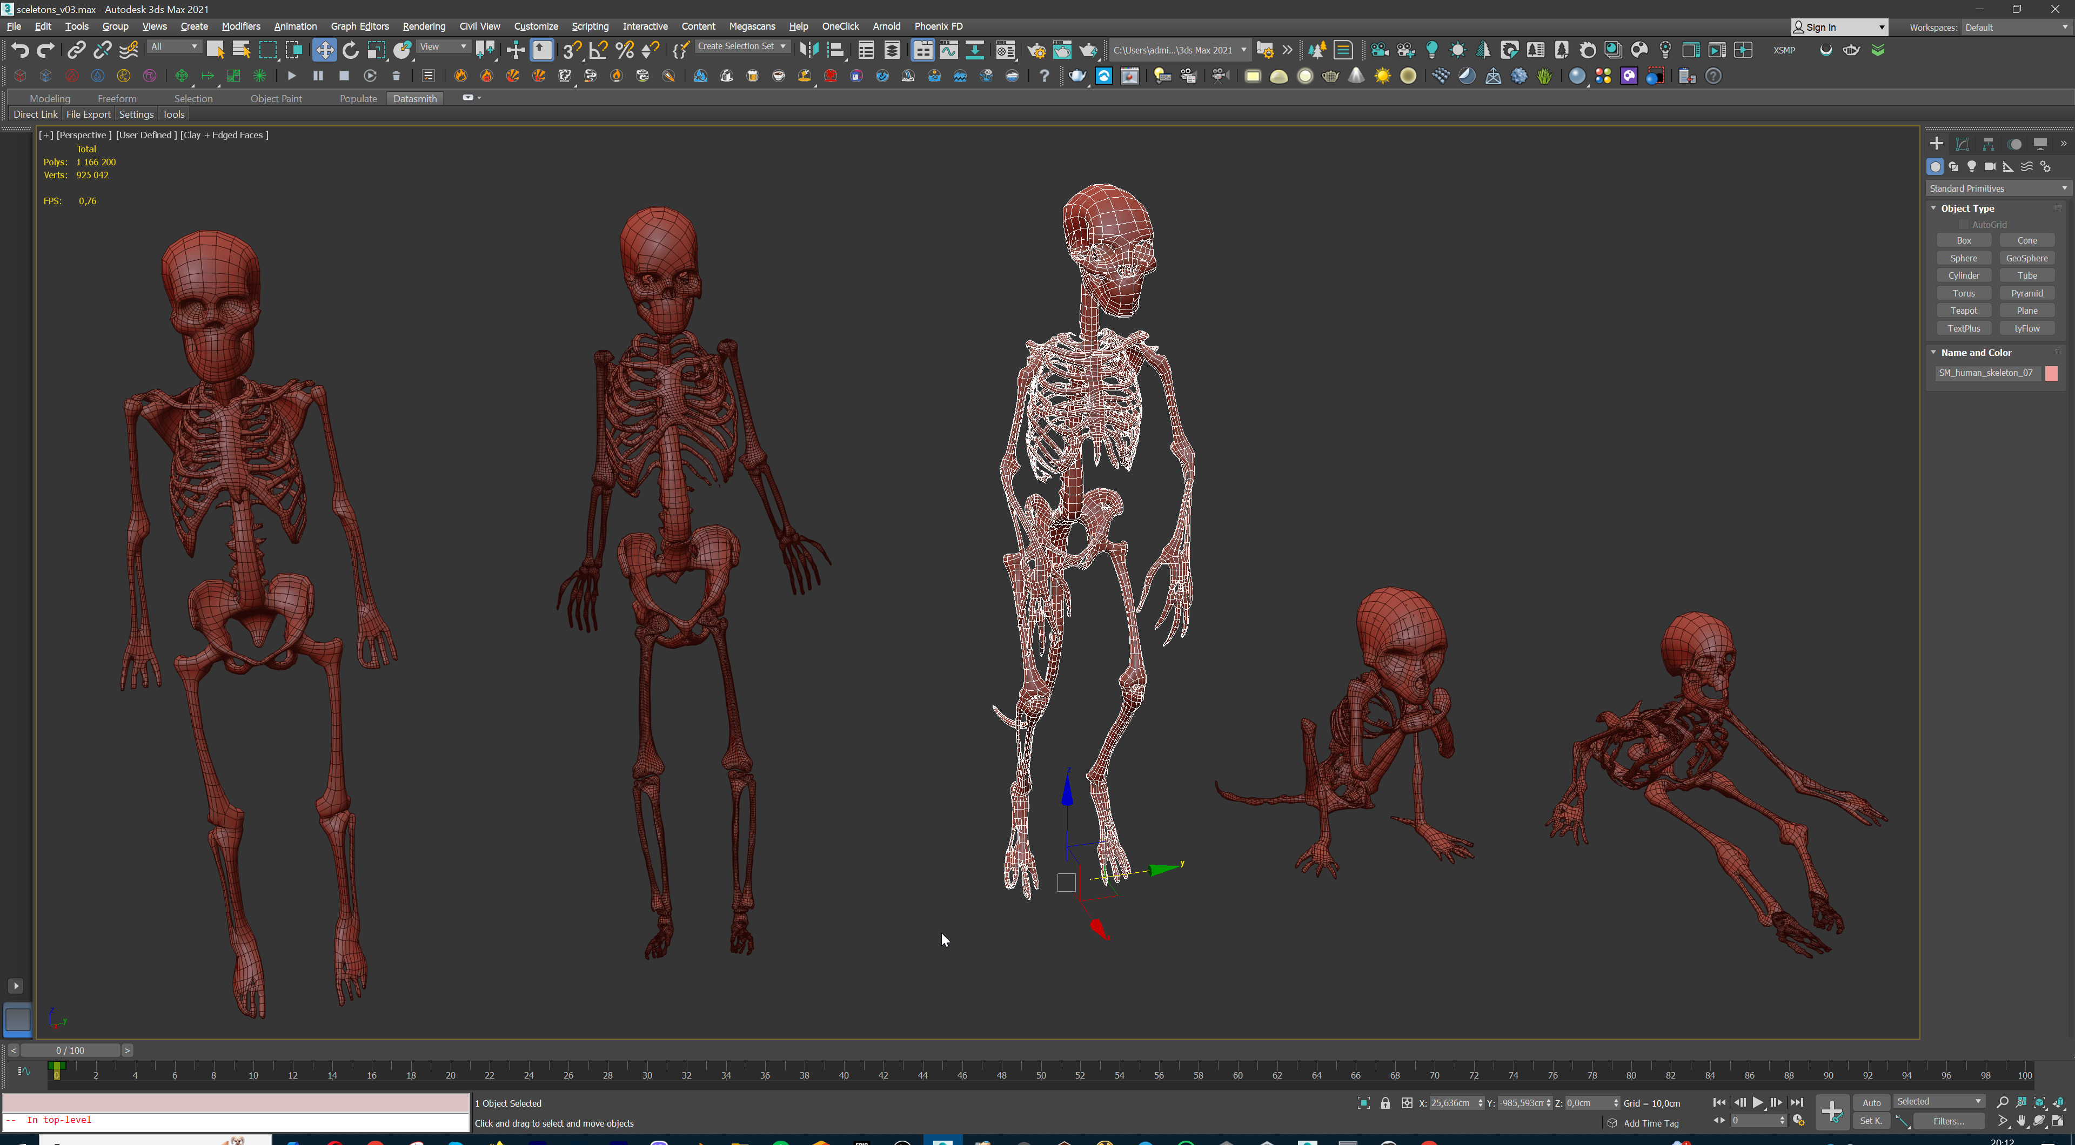Click the object color swatch
The width and height of the screenshot is (2075, 1145).
point(2051,373)
